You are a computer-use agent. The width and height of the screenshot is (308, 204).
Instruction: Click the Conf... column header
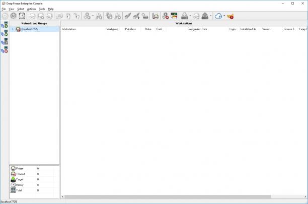click(x=160, y=29)
